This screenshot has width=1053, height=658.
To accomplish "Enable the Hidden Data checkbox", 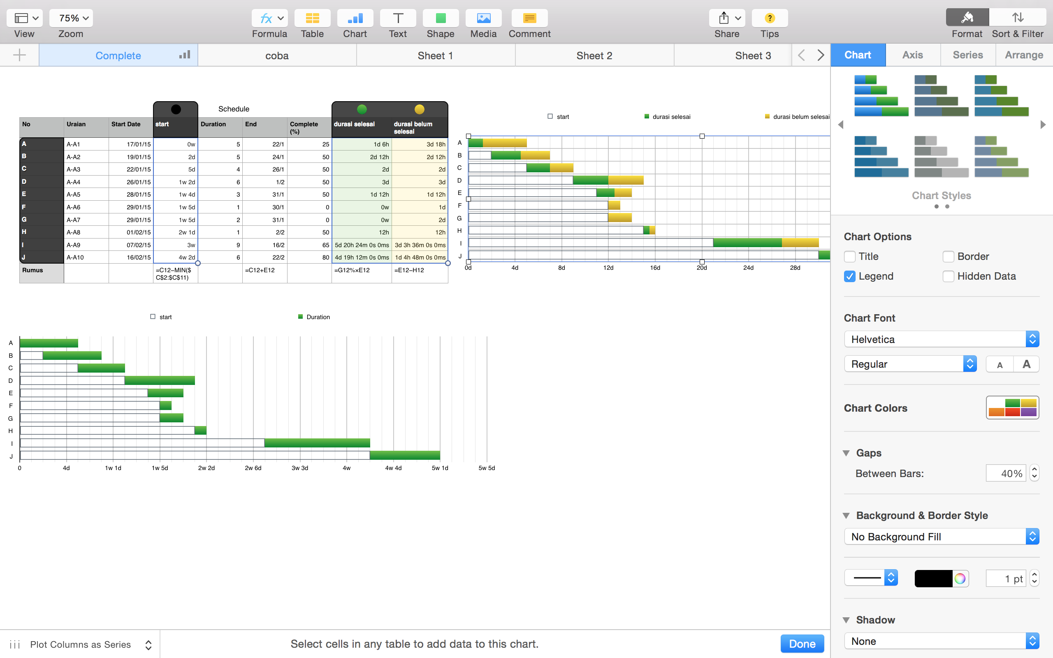I will (948, 276).
